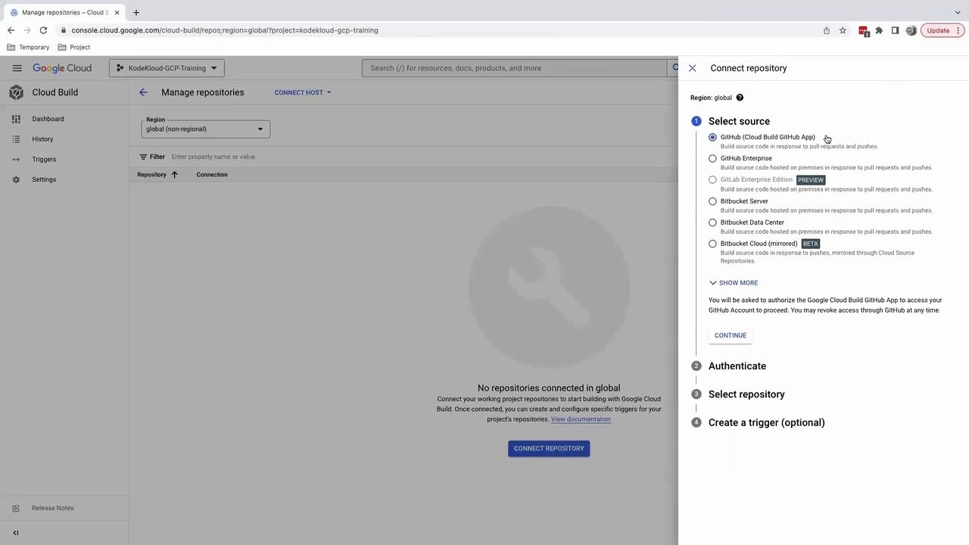The width and height of the screenshot is (969, 545).
Task: Click the browser address bar URL
Action: tap(225, 30)
